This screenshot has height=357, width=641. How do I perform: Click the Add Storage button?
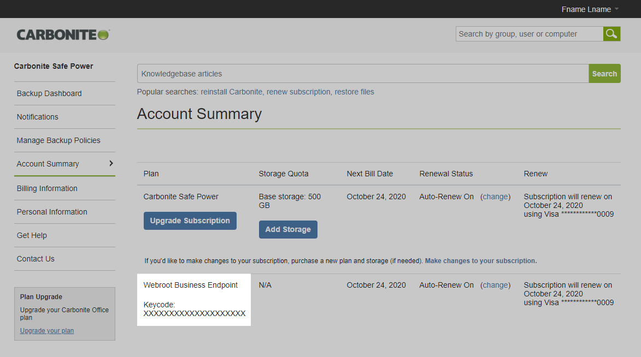click(x=288, y=229)
